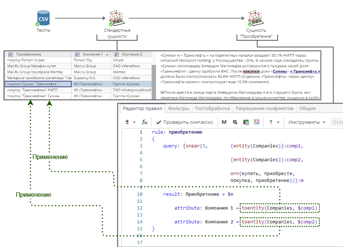
Task: Click the question mark help icon
Action: pos(271,122)
